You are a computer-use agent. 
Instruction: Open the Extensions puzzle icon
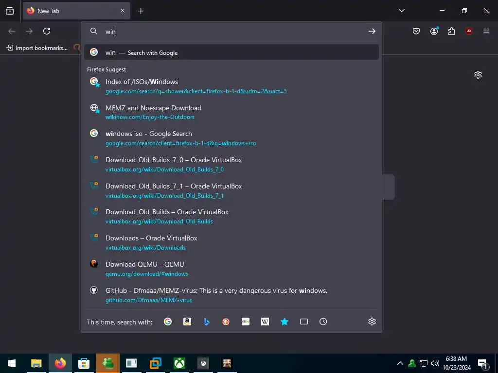coord(451,31)
